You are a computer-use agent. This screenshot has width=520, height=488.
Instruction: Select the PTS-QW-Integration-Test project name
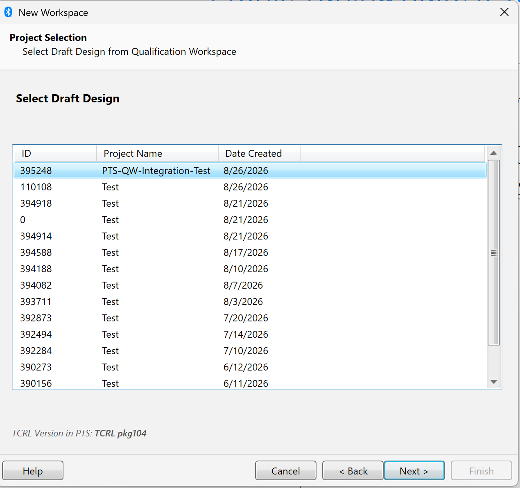[156, 171]
